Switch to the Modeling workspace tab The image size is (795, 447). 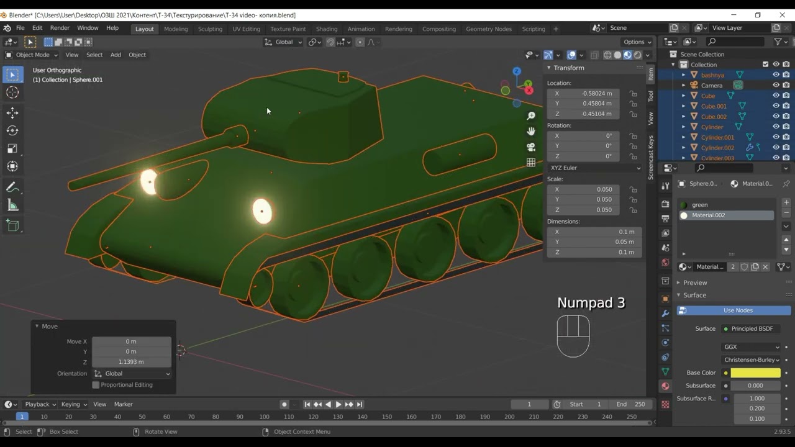coord(176,29)
